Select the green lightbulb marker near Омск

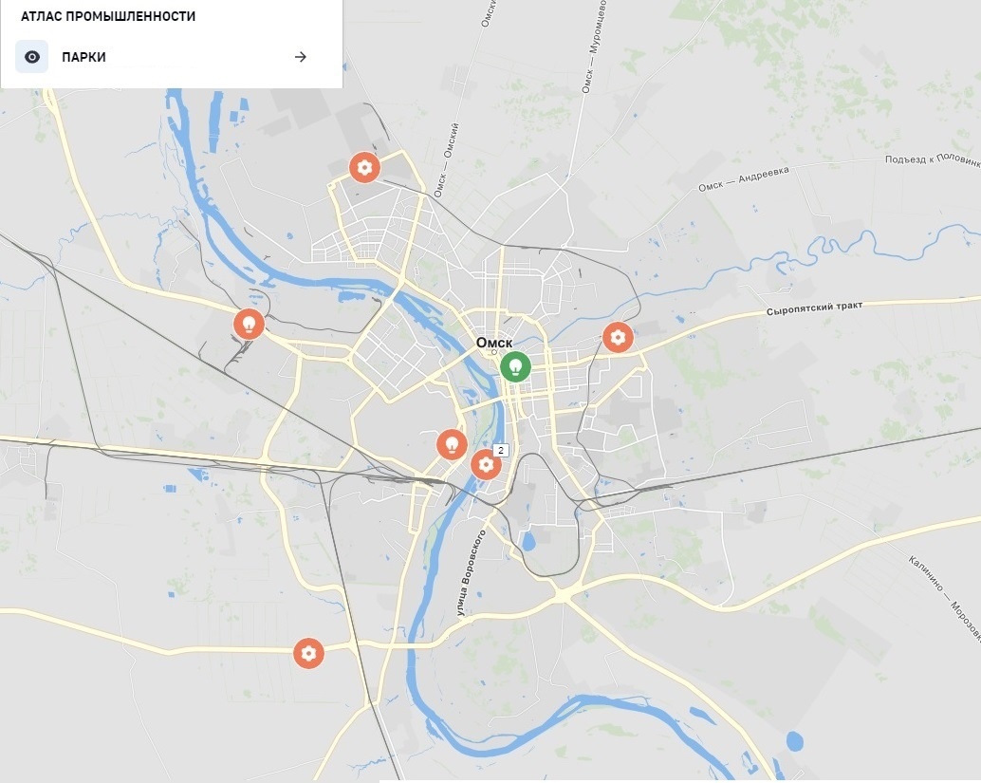coord(515,366)
